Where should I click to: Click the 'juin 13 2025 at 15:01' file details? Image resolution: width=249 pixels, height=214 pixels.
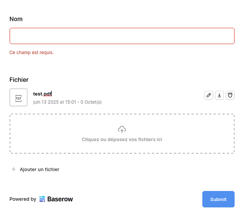tap(54, 102)
